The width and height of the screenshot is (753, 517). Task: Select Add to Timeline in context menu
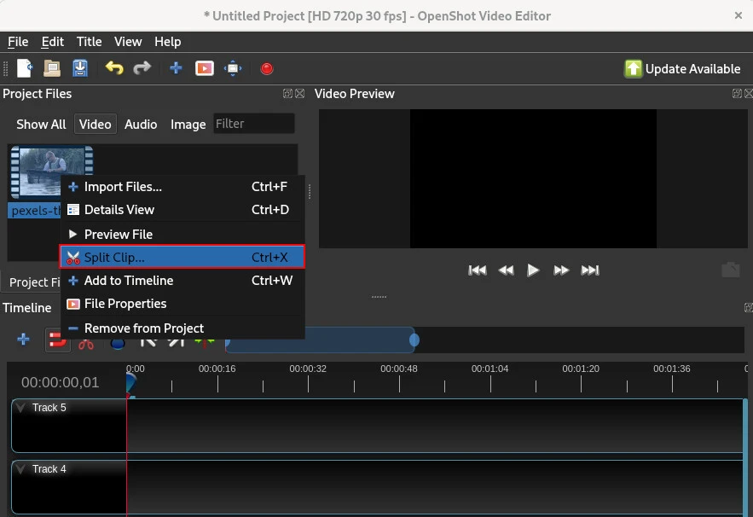point(128,281)
